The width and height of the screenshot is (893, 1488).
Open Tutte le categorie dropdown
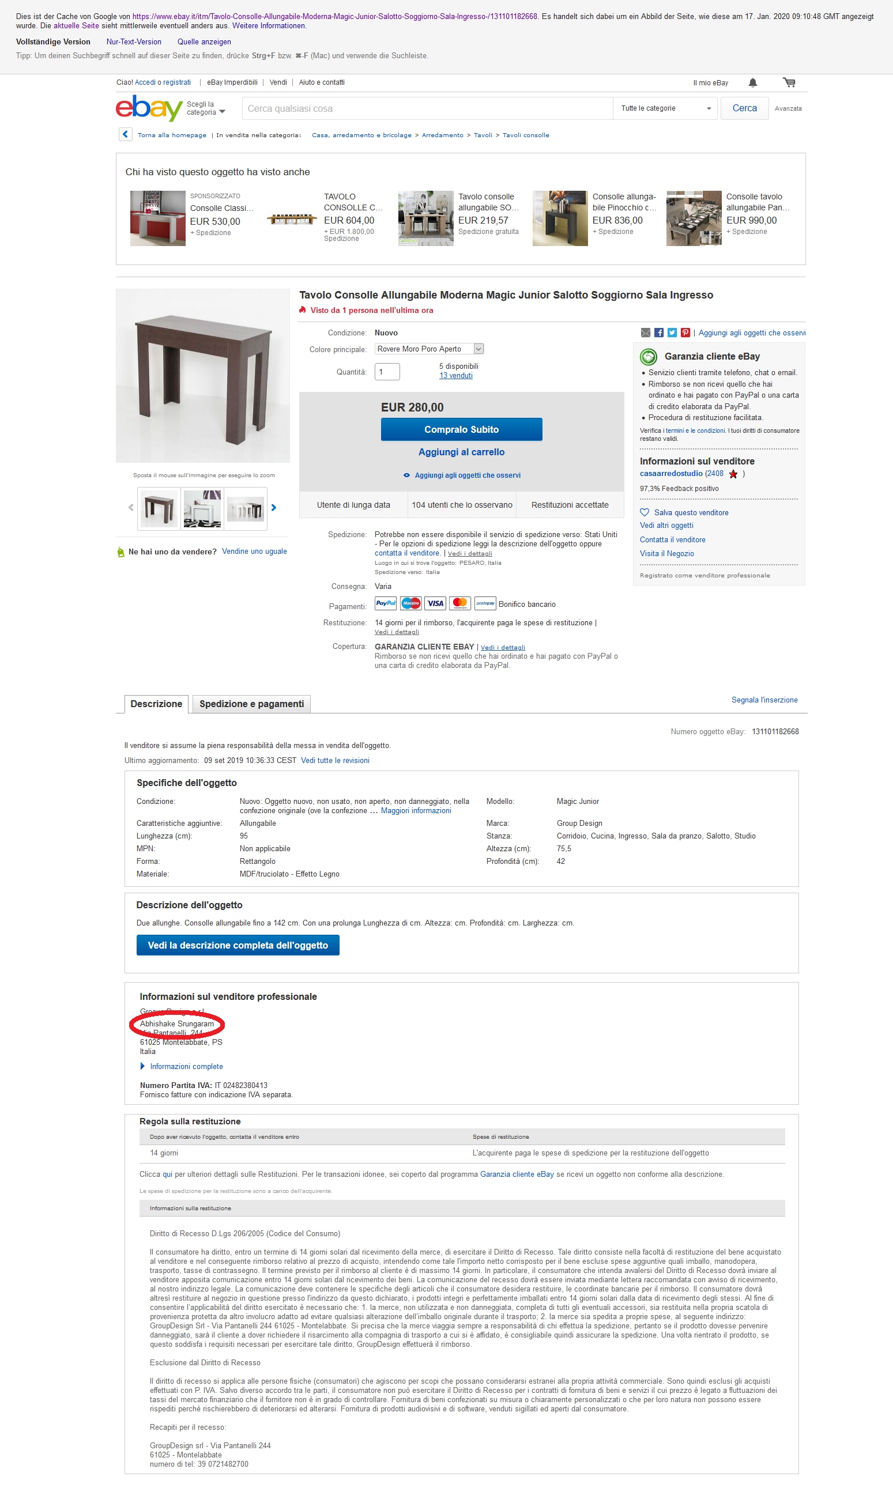tap(665, 108)
